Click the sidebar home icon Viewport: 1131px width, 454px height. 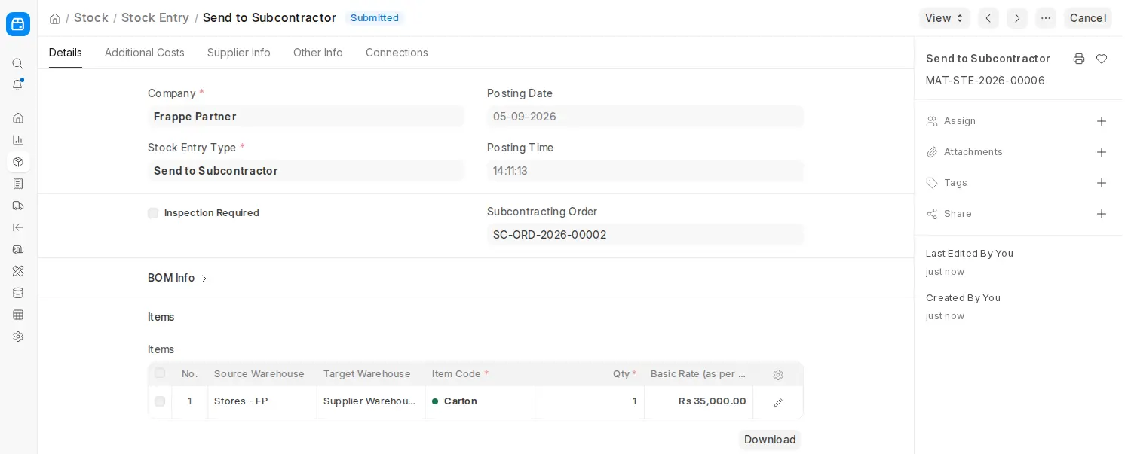(18, 118)
